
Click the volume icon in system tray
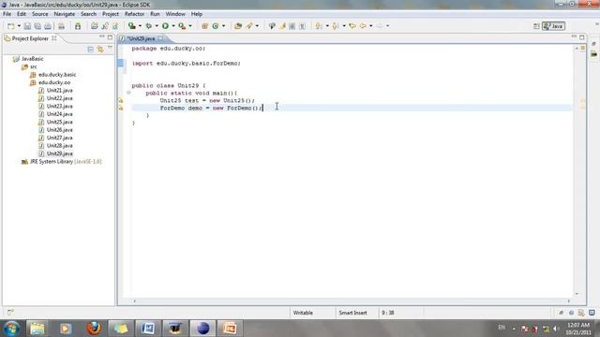[556, 329]
